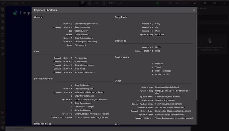Click the 'Deselect/Abort' text
Screen dimensions: 229x131
click(81, 31)
